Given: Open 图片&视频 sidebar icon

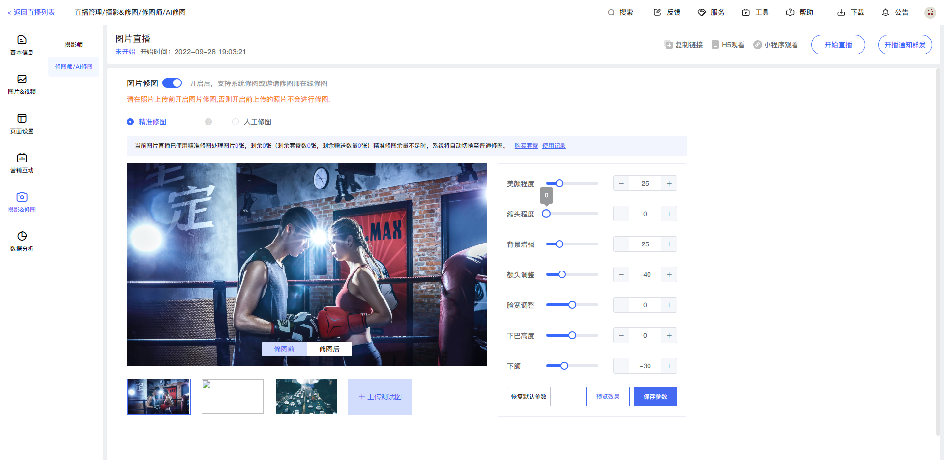Looking at the screenshot, I should pos(22,79).
